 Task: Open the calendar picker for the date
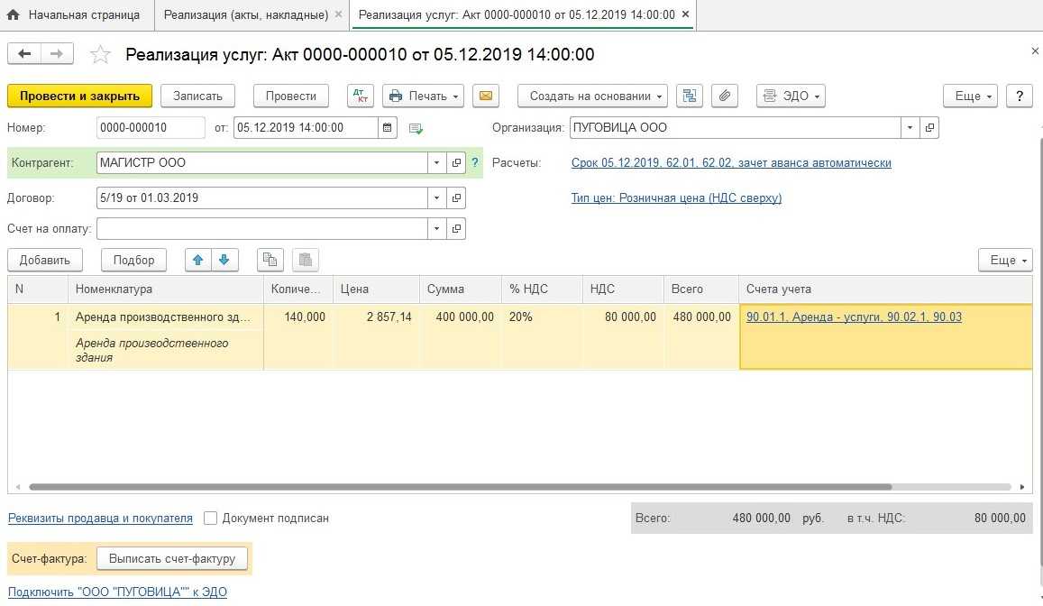(x=388, y=128)
